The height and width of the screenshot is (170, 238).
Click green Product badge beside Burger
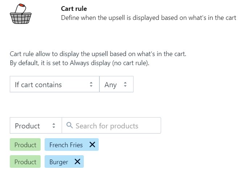pyautogui.click(x=25, y=162)
